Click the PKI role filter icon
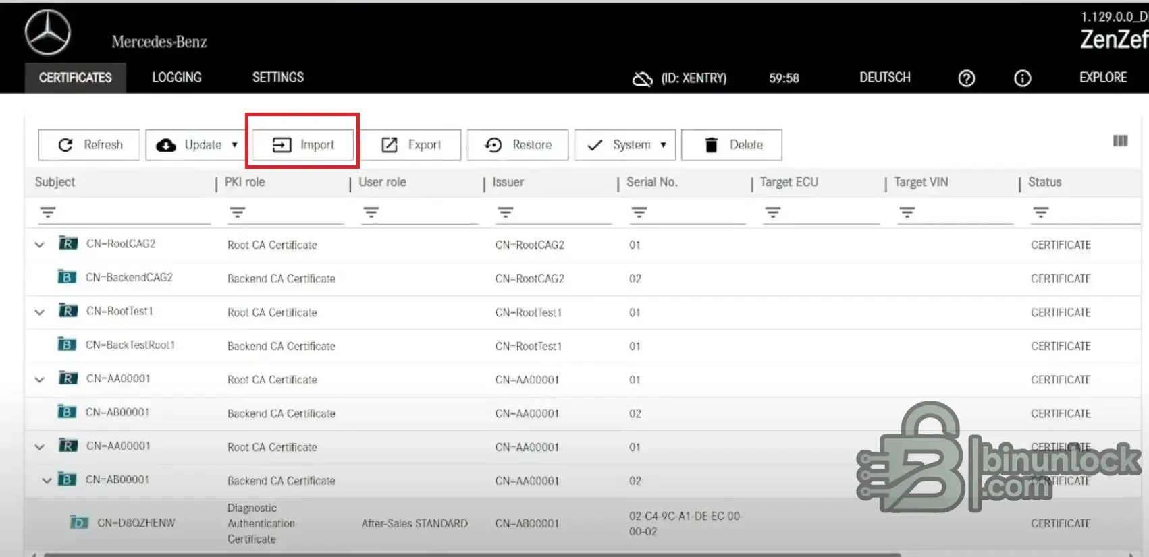This screenshot has width=1149, height=557. (237, 212)
